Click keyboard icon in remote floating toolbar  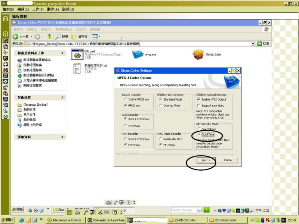click(x=108, y=202)
